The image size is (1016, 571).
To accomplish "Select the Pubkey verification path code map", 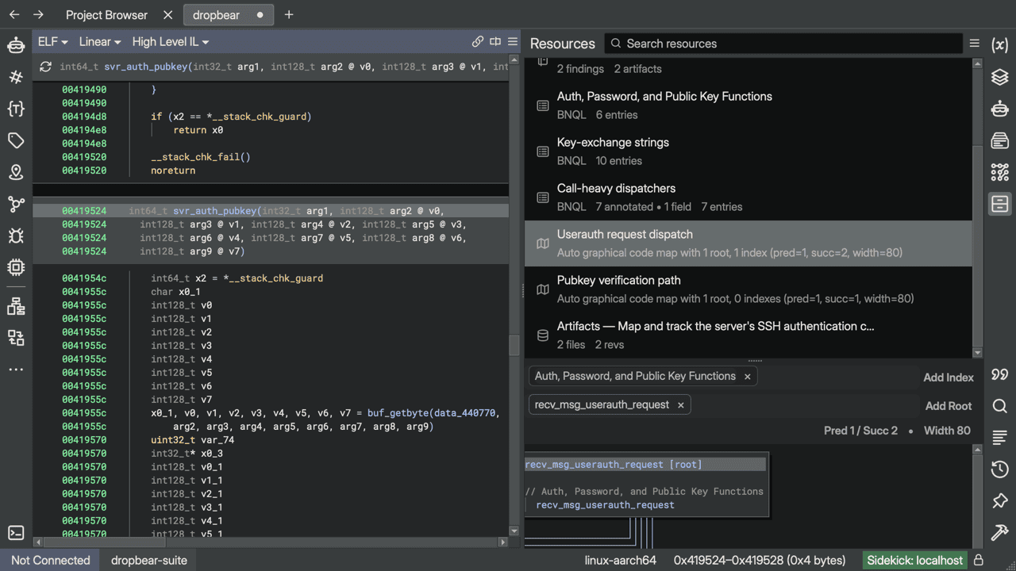I will click(x=749, y=289).
